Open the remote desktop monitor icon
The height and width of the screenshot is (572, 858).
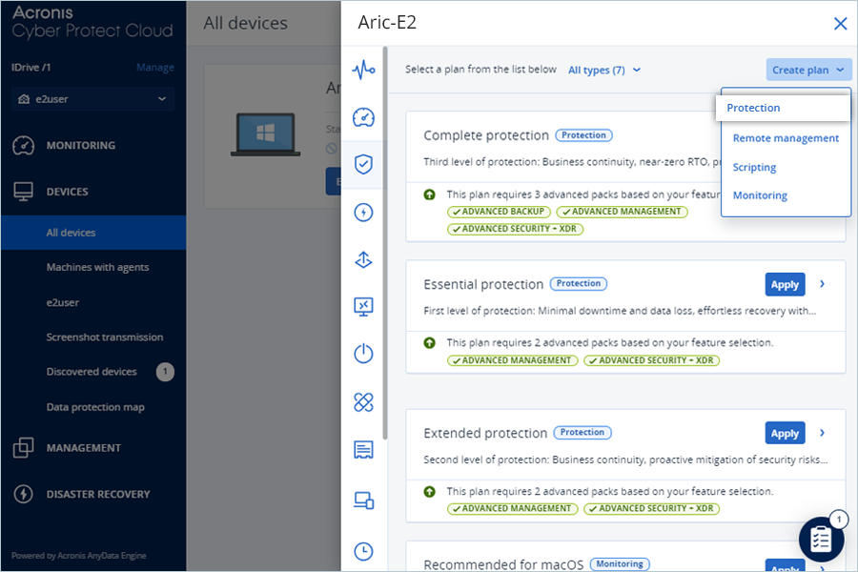coord(363,307)
